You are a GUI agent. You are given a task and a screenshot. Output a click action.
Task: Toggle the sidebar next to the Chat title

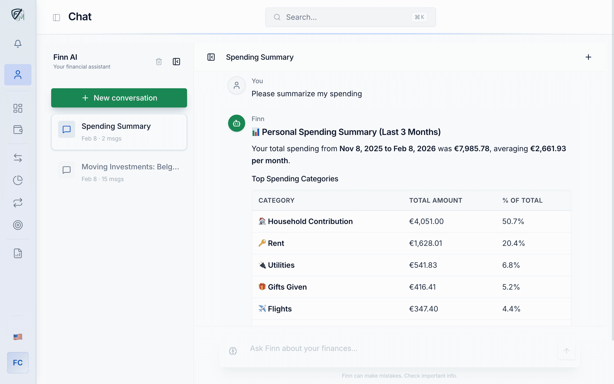click(x=56, y=17)
